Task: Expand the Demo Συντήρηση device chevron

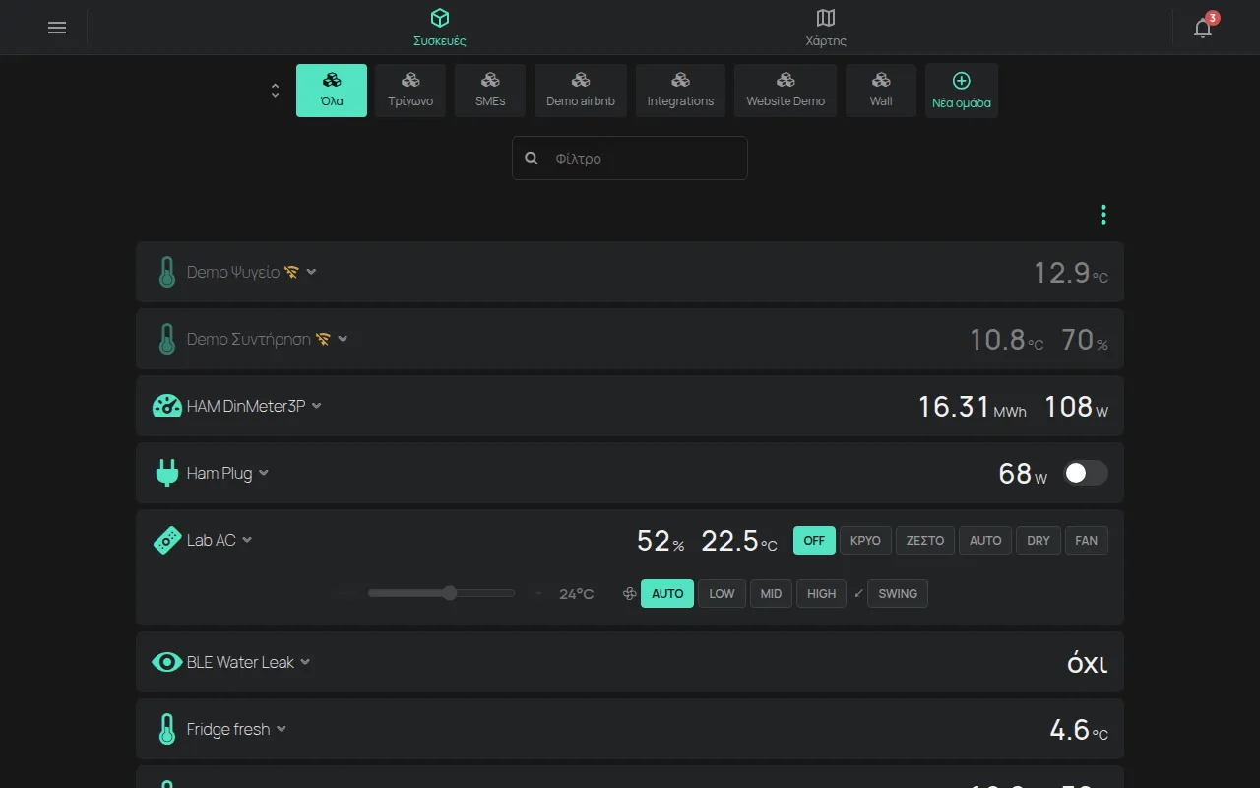Action: point(343,339)
